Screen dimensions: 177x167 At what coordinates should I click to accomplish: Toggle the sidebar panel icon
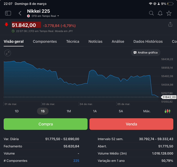click(x=8, y=13)
